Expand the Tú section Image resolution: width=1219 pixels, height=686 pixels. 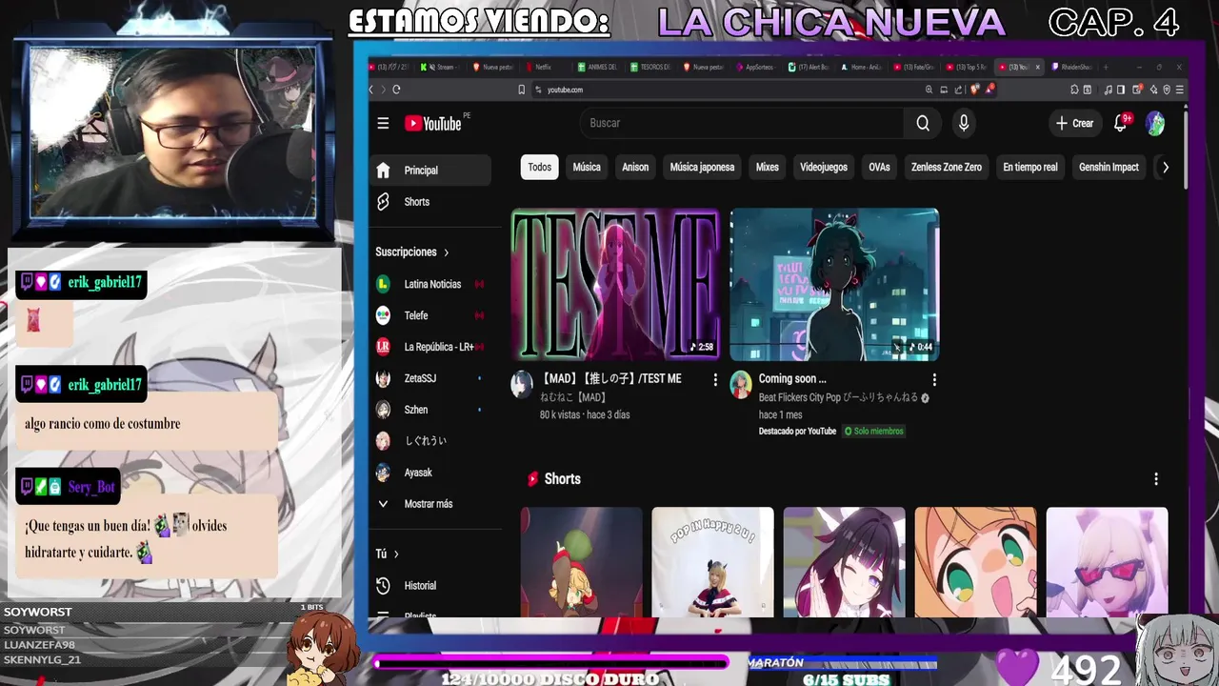[x=387, y=554]
